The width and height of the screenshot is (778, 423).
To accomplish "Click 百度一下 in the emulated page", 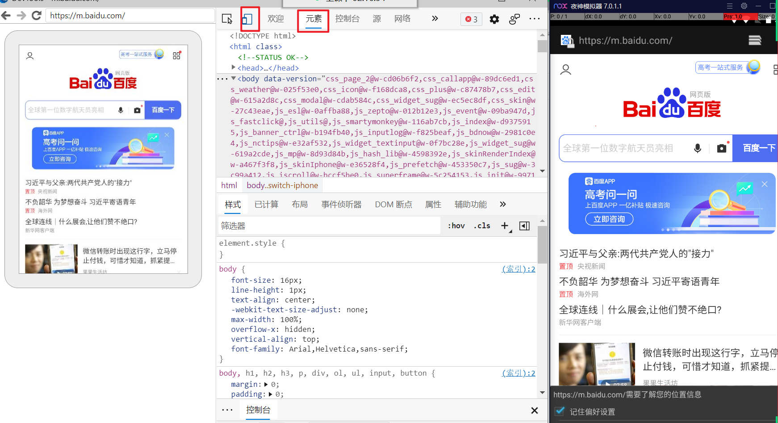I will click(163, 110).
